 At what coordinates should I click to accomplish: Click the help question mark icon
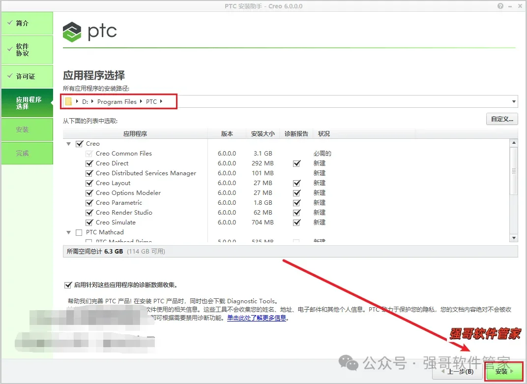(500, 6)
